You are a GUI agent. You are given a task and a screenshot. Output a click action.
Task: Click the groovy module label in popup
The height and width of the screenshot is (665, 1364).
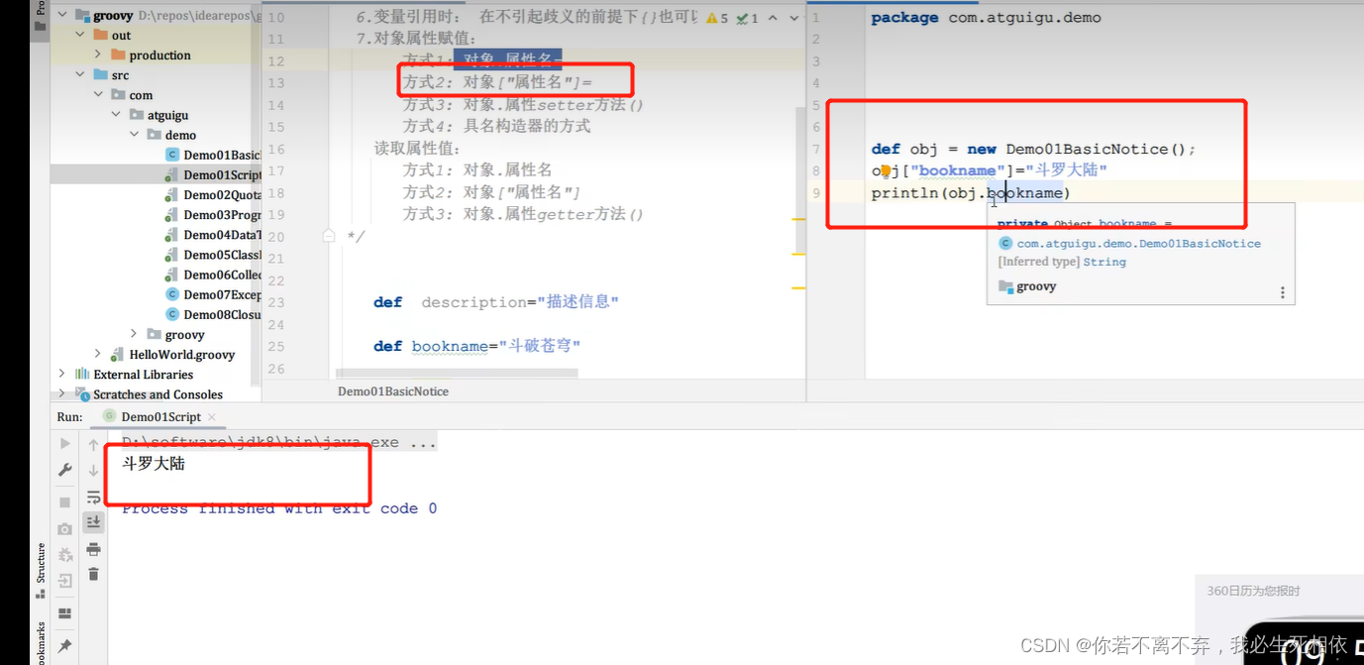[x=1036, y=286]
